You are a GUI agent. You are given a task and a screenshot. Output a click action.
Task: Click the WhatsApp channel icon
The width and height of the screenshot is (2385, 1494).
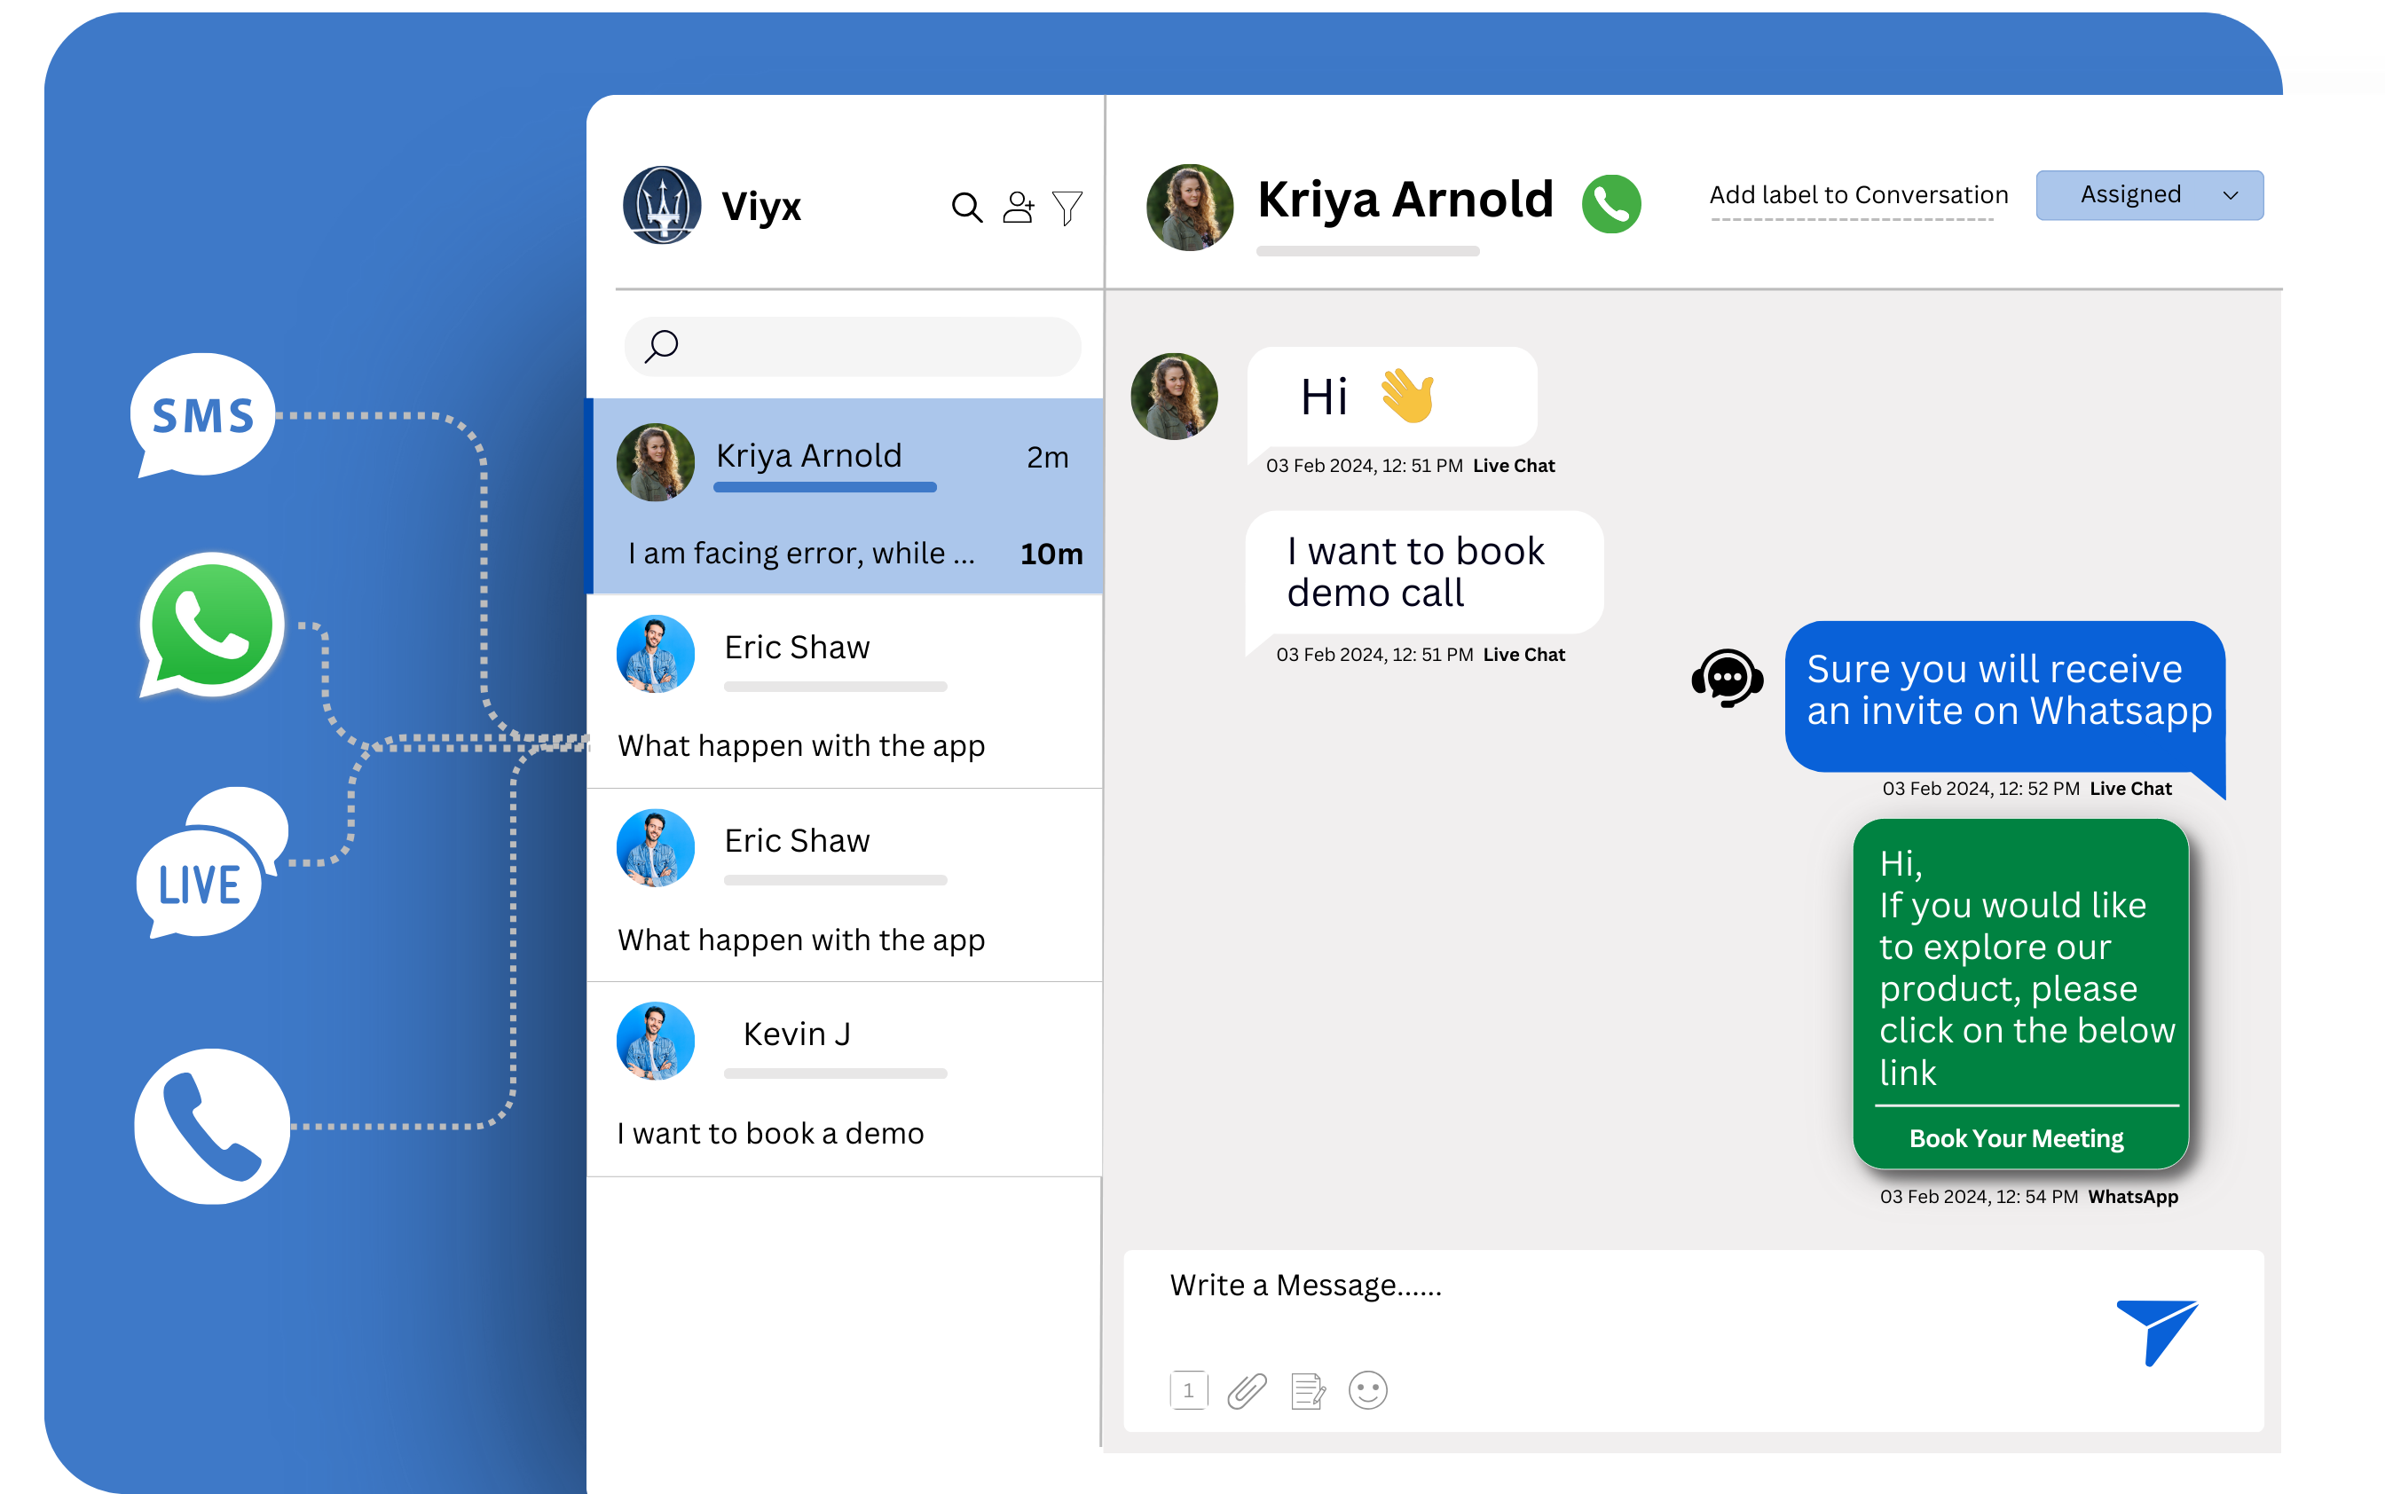pos(211,625)
